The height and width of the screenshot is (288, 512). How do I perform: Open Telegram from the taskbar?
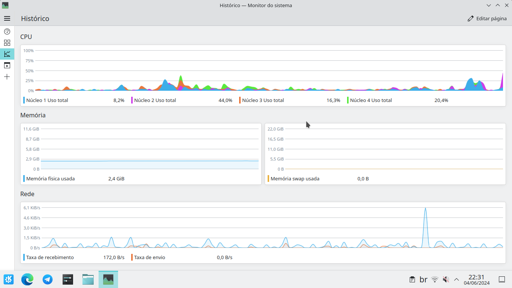(x=48, y=279)
